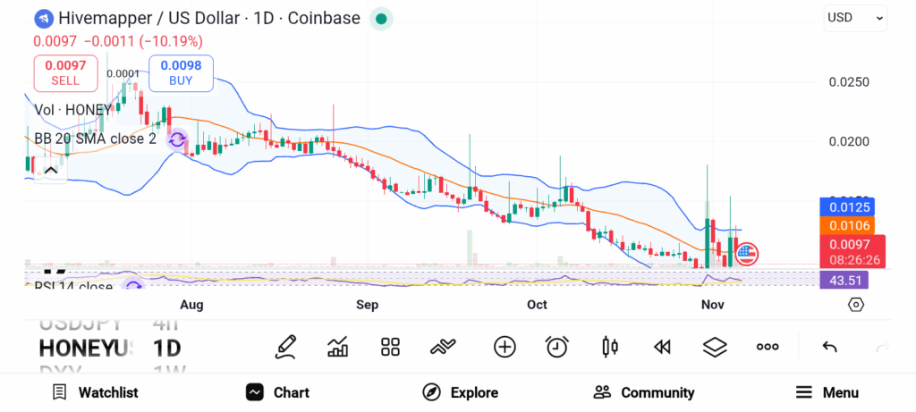This screenshot has width=916, height=412.
Task: Open chart settings hexagon icon
Action: tap(856, 305)
